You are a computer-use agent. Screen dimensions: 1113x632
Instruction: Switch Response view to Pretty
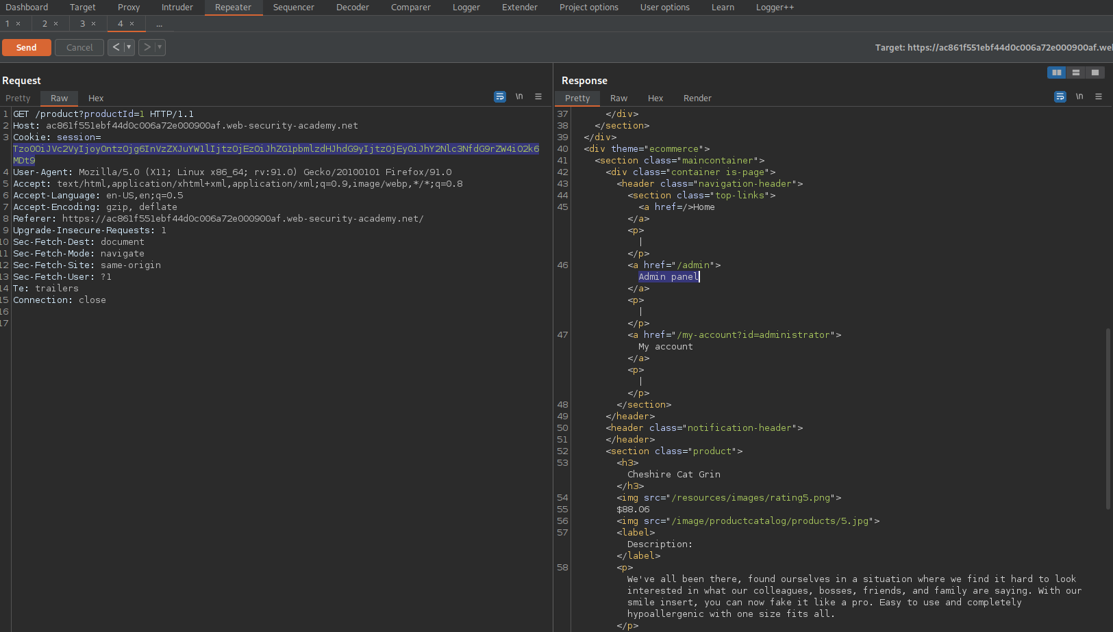(x=577, y=98)
